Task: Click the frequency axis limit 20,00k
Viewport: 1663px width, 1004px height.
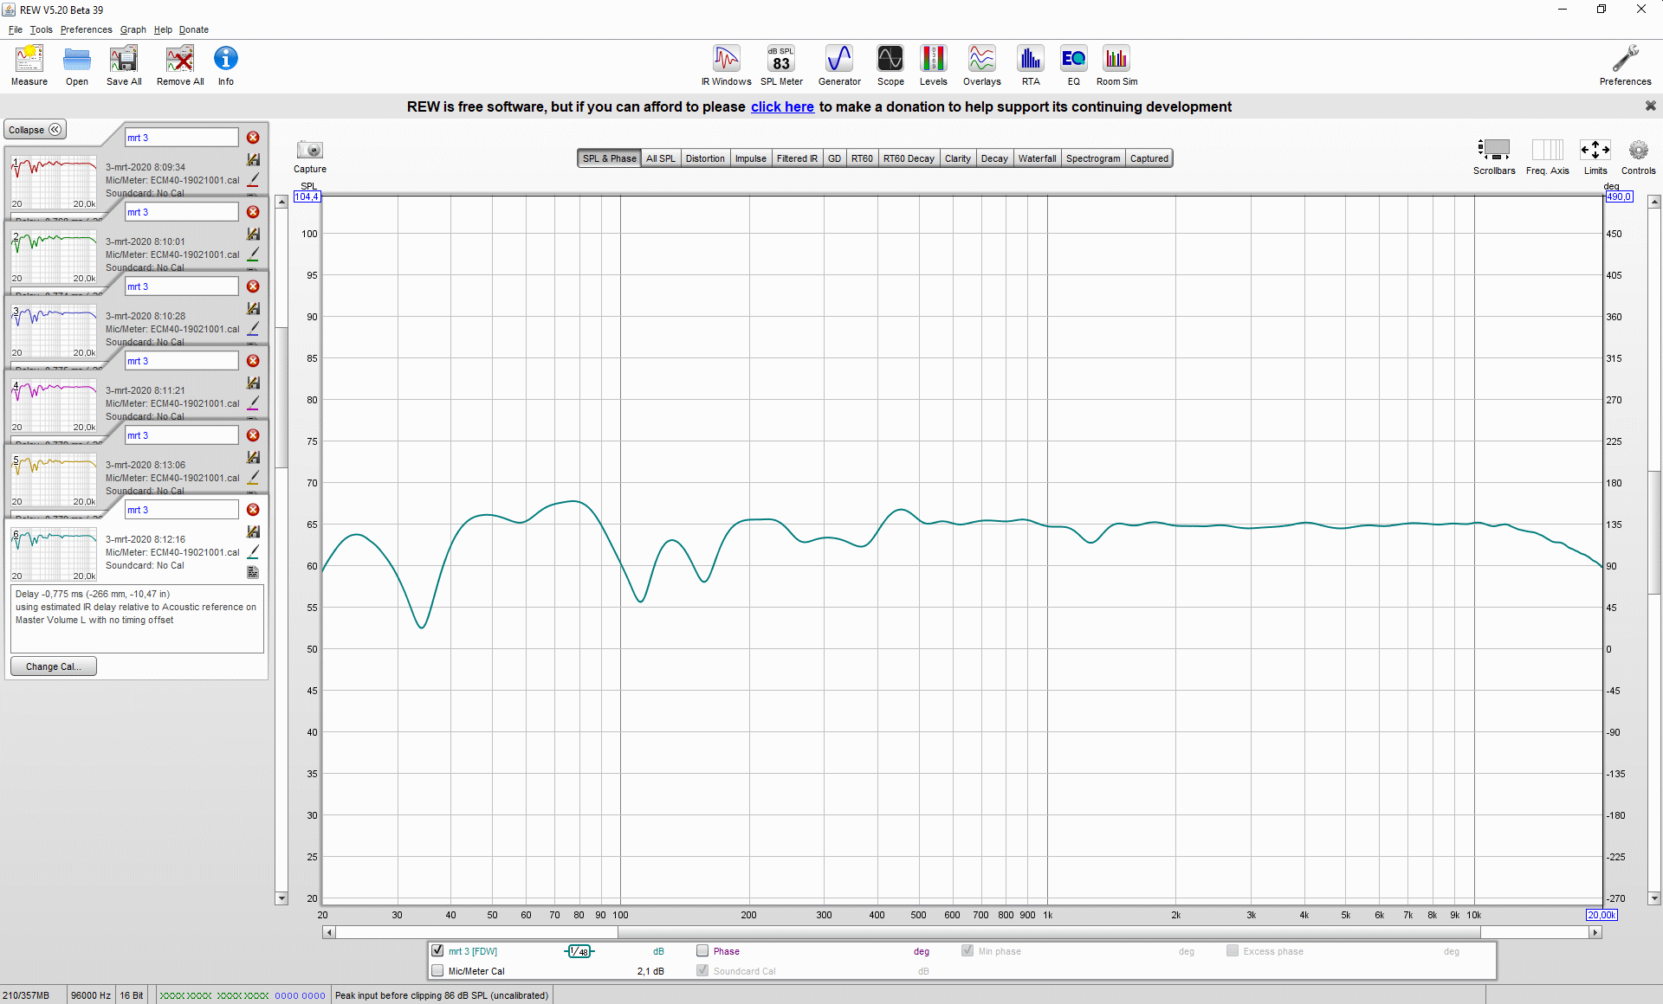Action: 1602,915
